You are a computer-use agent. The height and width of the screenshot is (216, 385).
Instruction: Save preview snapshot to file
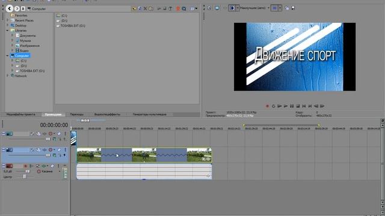293,8
